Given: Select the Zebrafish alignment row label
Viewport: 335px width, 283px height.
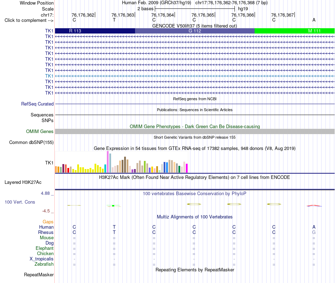Looking at the screenshot, I should tap(44, 264).
